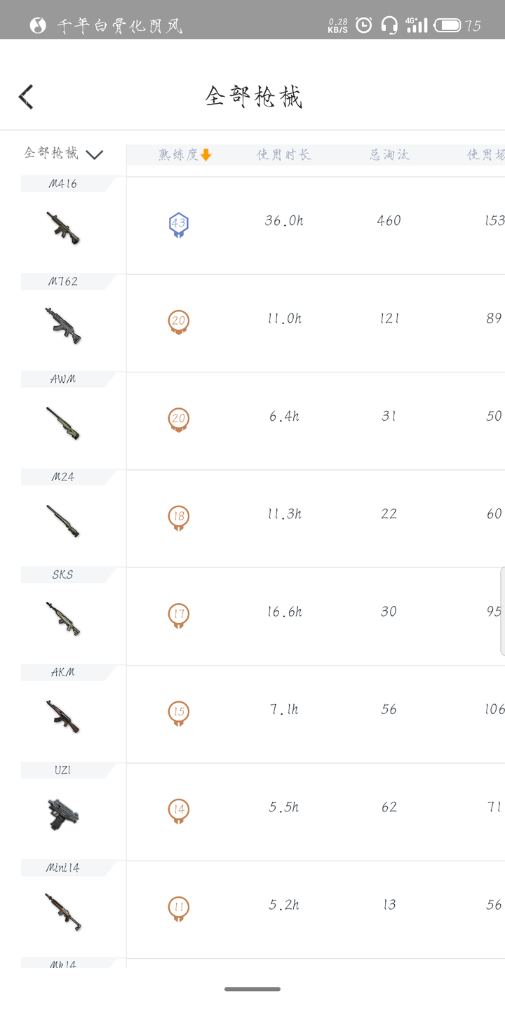The height and width of the screenshot is (1010, 505).
Task: Select the M762 weapon icon
Action: pos(63,325)
